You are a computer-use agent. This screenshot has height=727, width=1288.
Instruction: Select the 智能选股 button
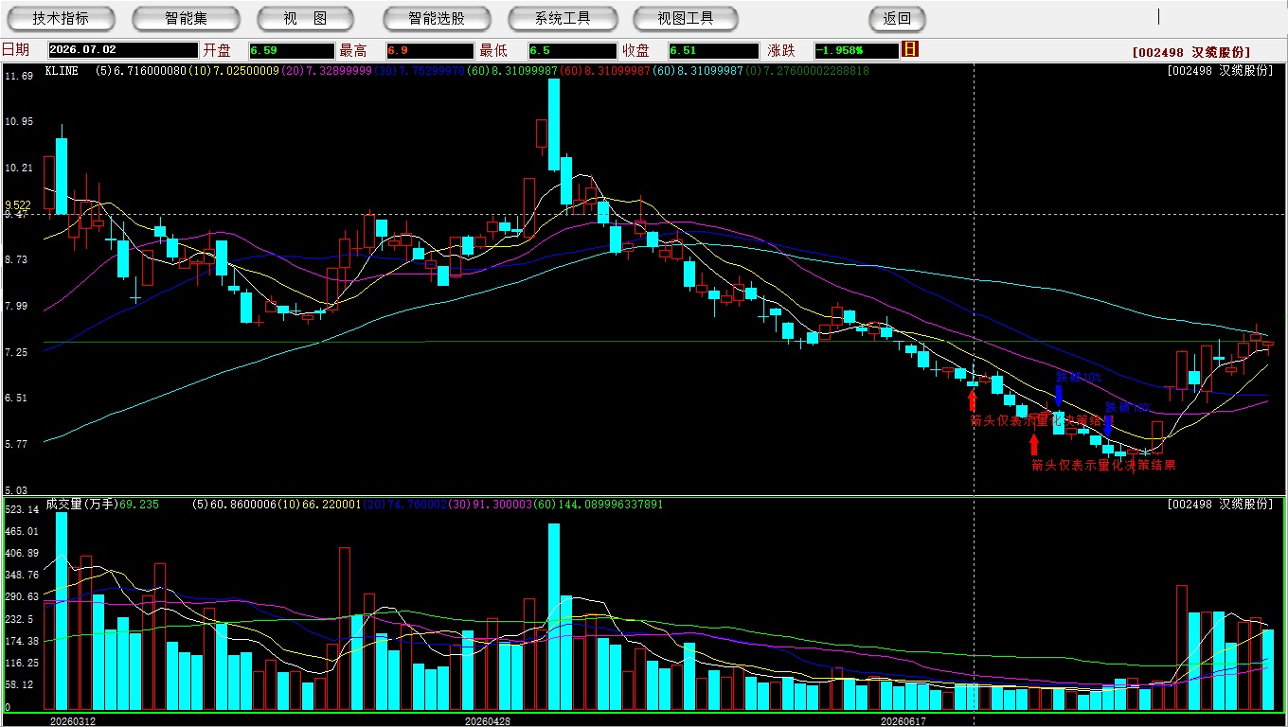(x=437, y=18)
